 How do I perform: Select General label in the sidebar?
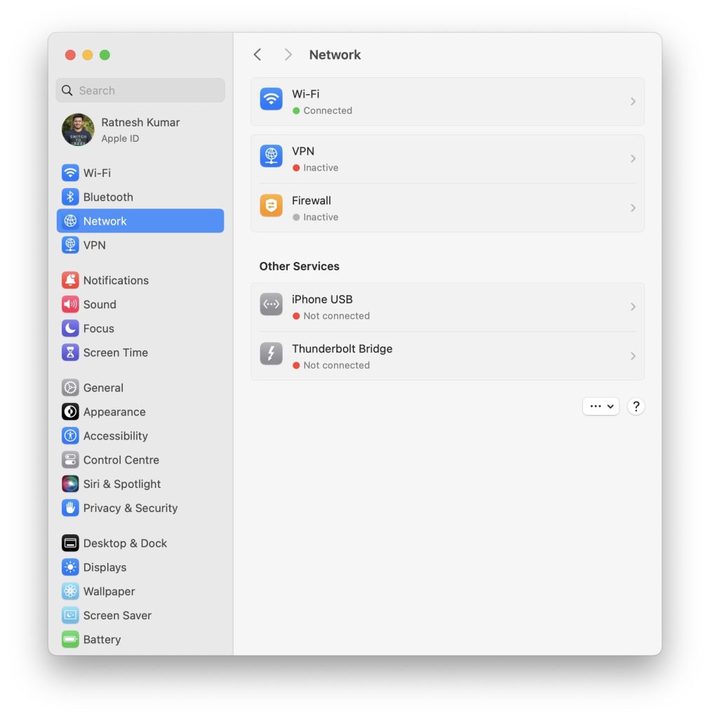103,388
